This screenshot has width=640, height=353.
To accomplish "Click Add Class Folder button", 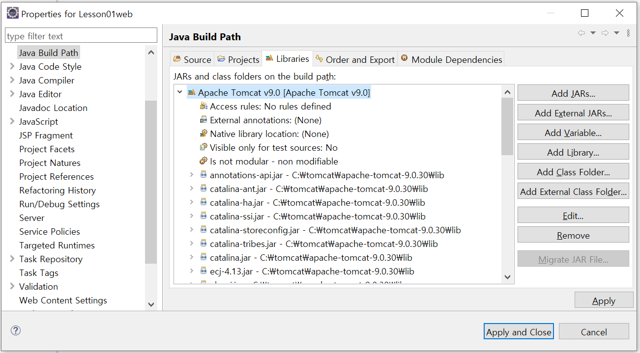I will click(x=573, y=172).
